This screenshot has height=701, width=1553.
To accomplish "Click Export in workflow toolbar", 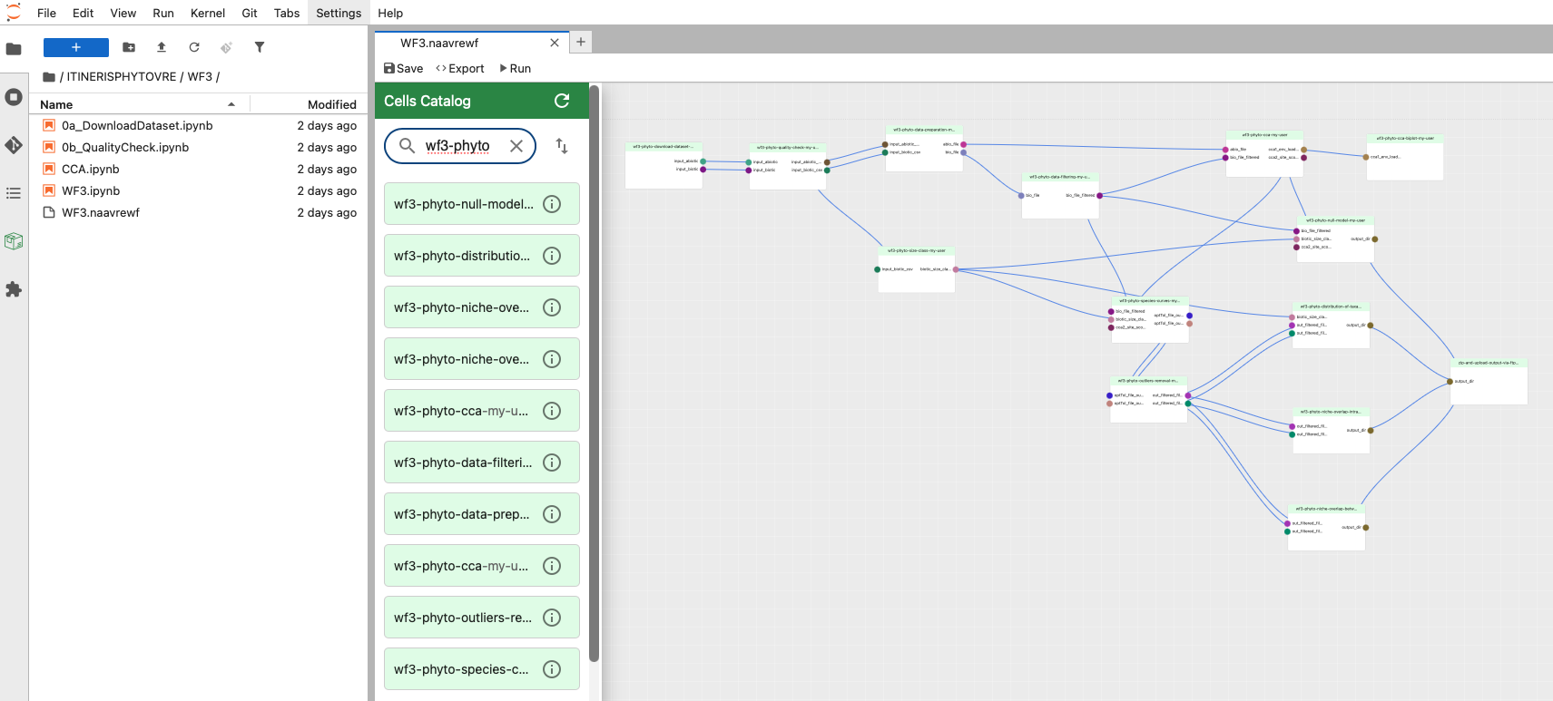I will (x=460, y=68).
